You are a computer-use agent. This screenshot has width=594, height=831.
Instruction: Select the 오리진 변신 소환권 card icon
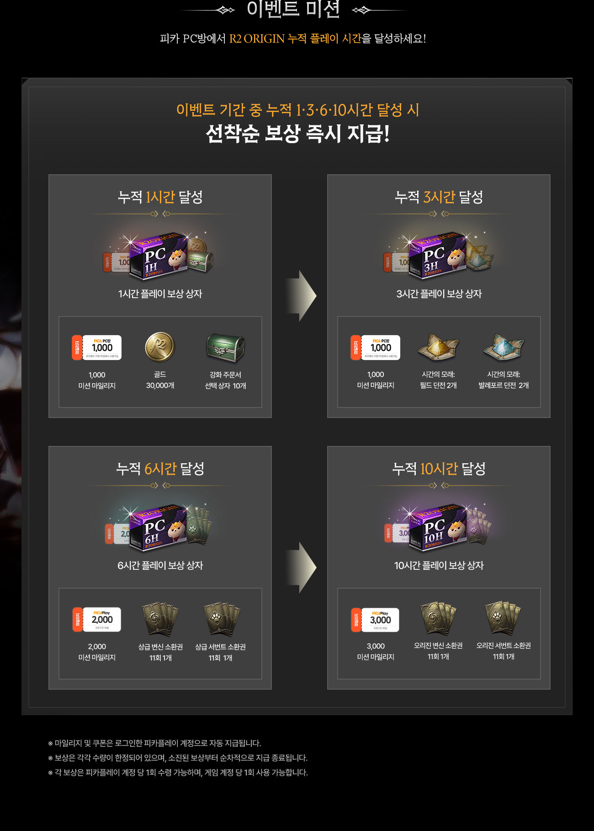click(438, 618)
